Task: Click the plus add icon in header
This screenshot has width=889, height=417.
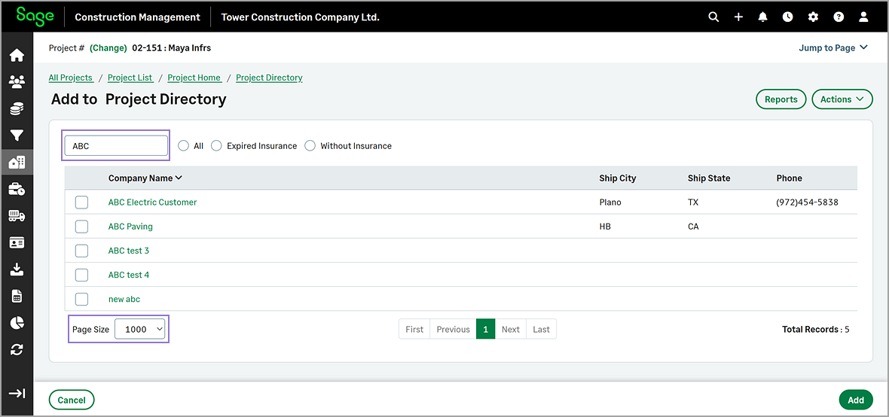Action: 738,17
